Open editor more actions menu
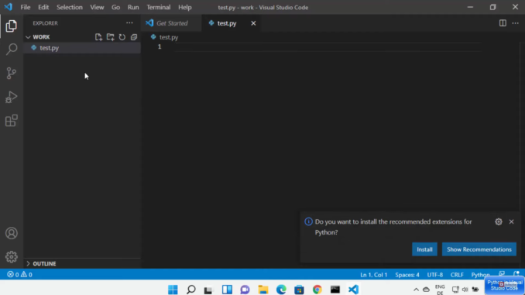The height and width of the screenshot is (295, 525). pos(515,22)
